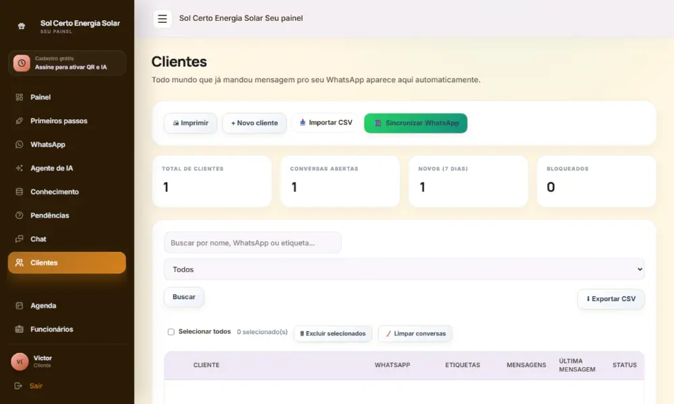Click the Agente de IA sparkle icon
This screenshot has height=404, width=674.
pyautogui.click(x=20, y=168)
